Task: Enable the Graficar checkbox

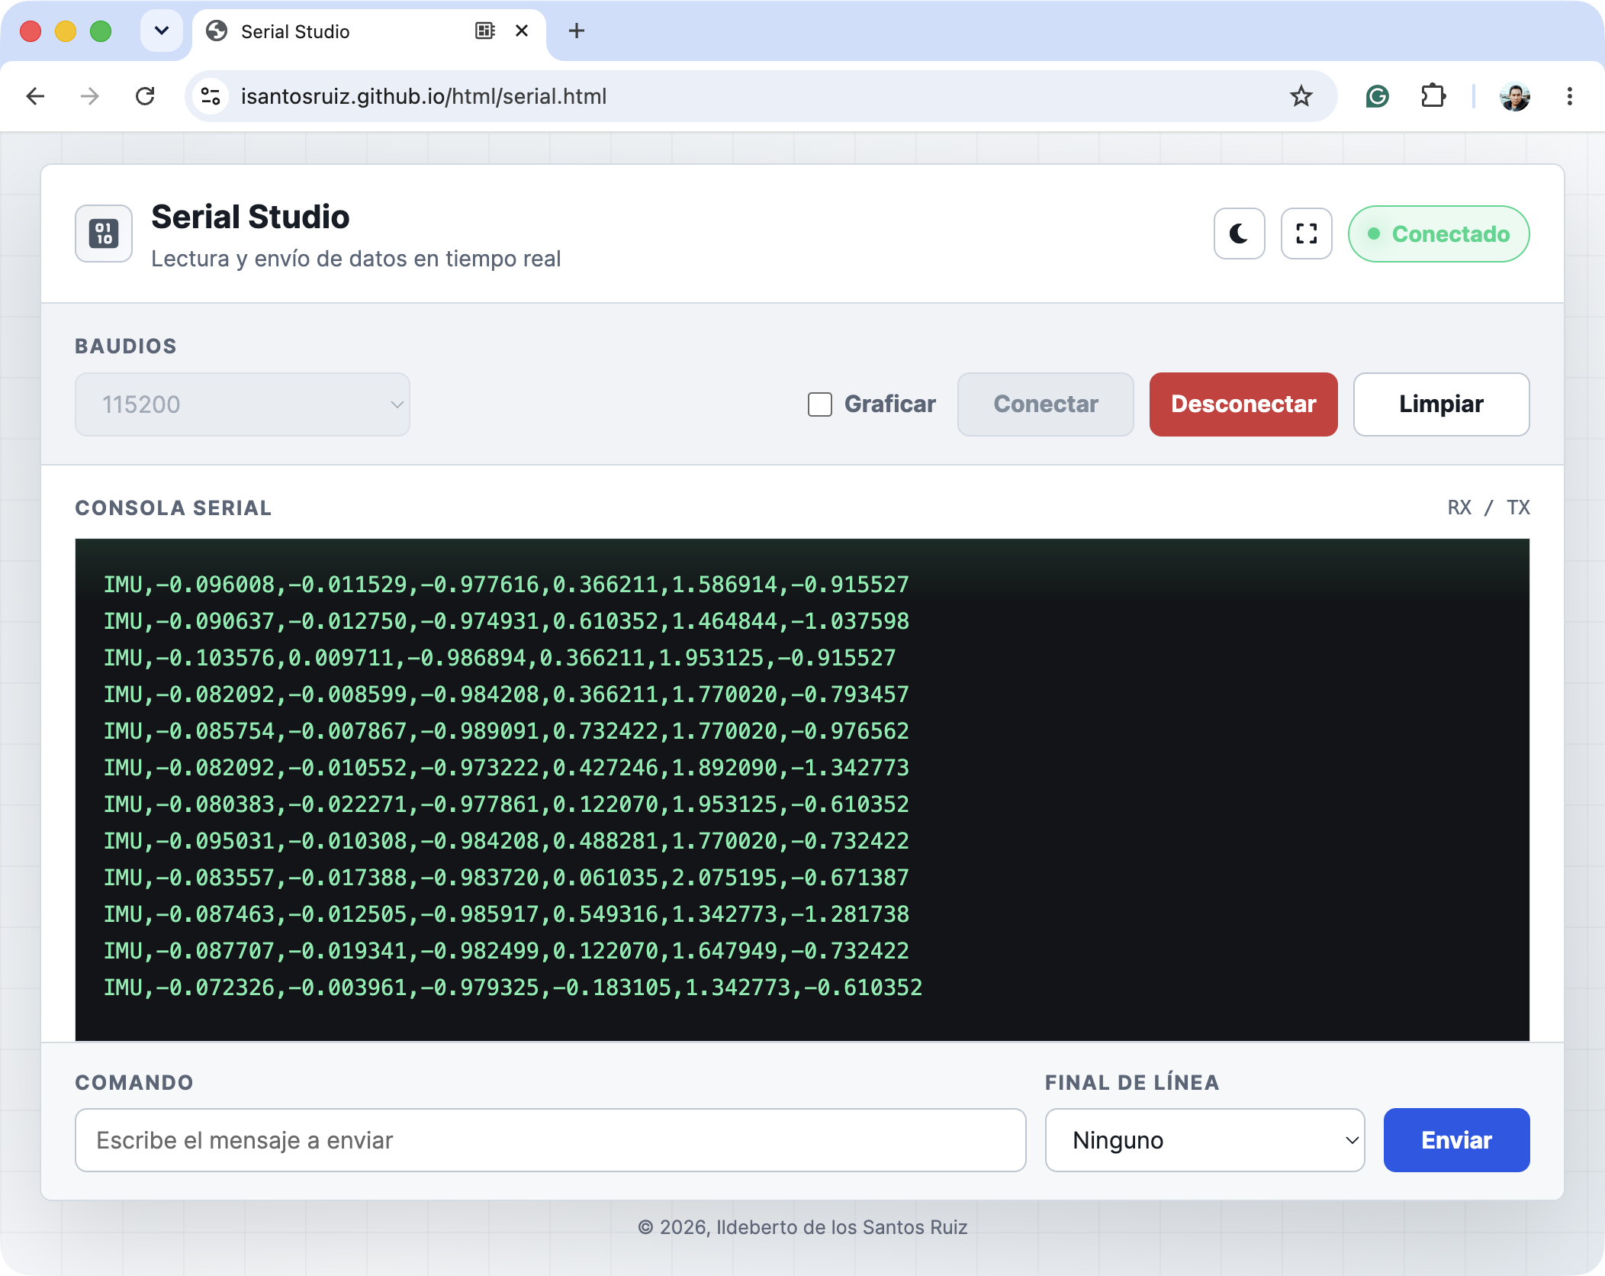Action: pos(820,404)
